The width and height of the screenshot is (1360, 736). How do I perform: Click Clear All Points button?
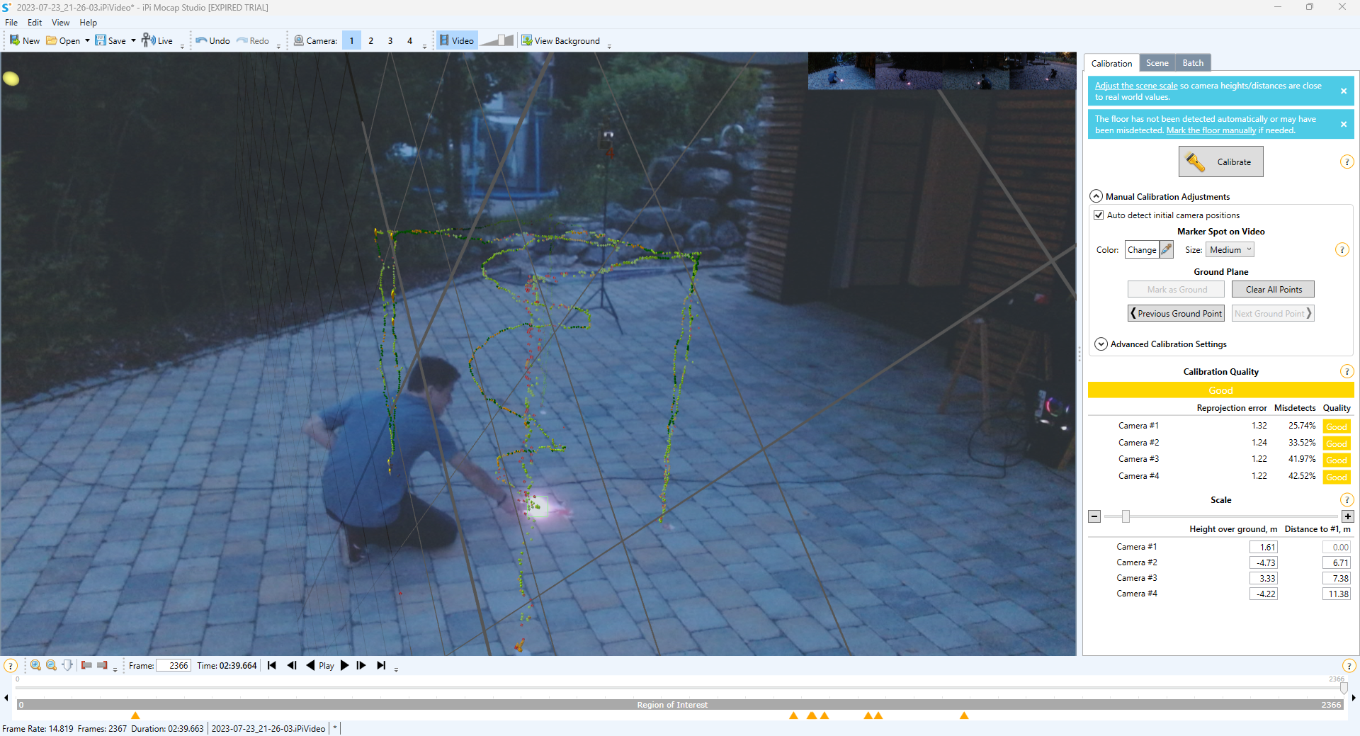tap(1273, 289)
